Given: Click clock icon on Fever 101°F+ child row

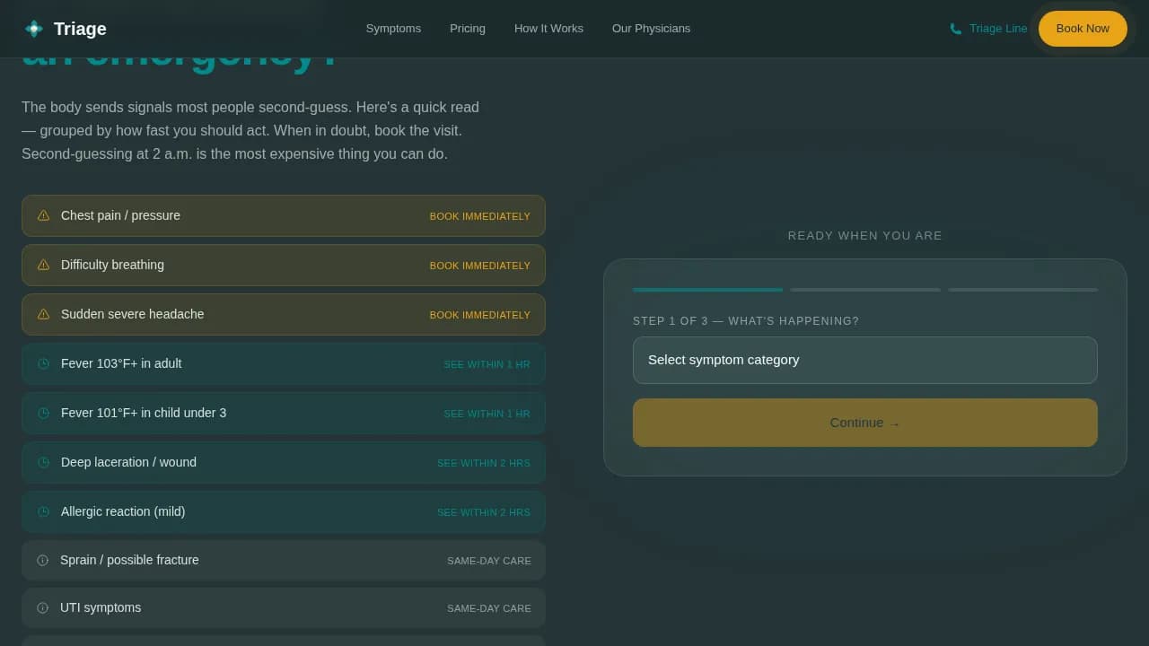Looking at the screenshot, I should (43, 413).
